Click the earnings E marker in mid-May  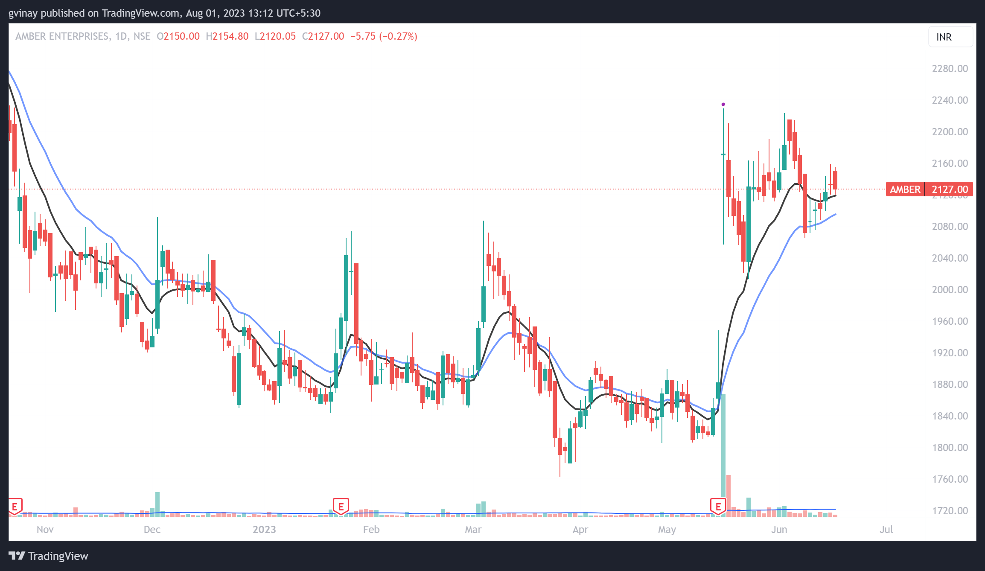(x=718, y=507)
